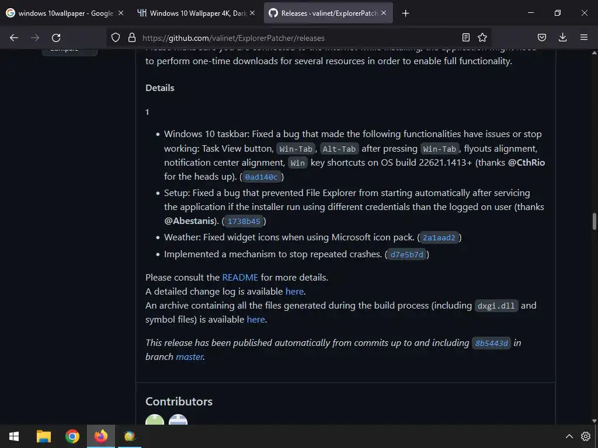The width and height of the screenshot is (598, 448).
Task: Open the Firefox application menu
Action: point(584,37)
